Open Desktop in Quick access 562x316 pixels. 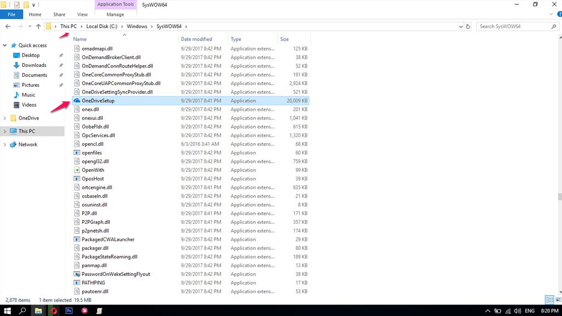click(31, 55)
